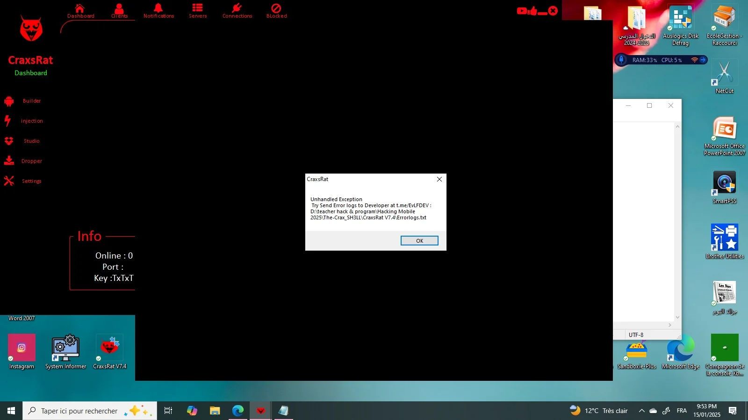Open the Settings tools item

point(23,181)
